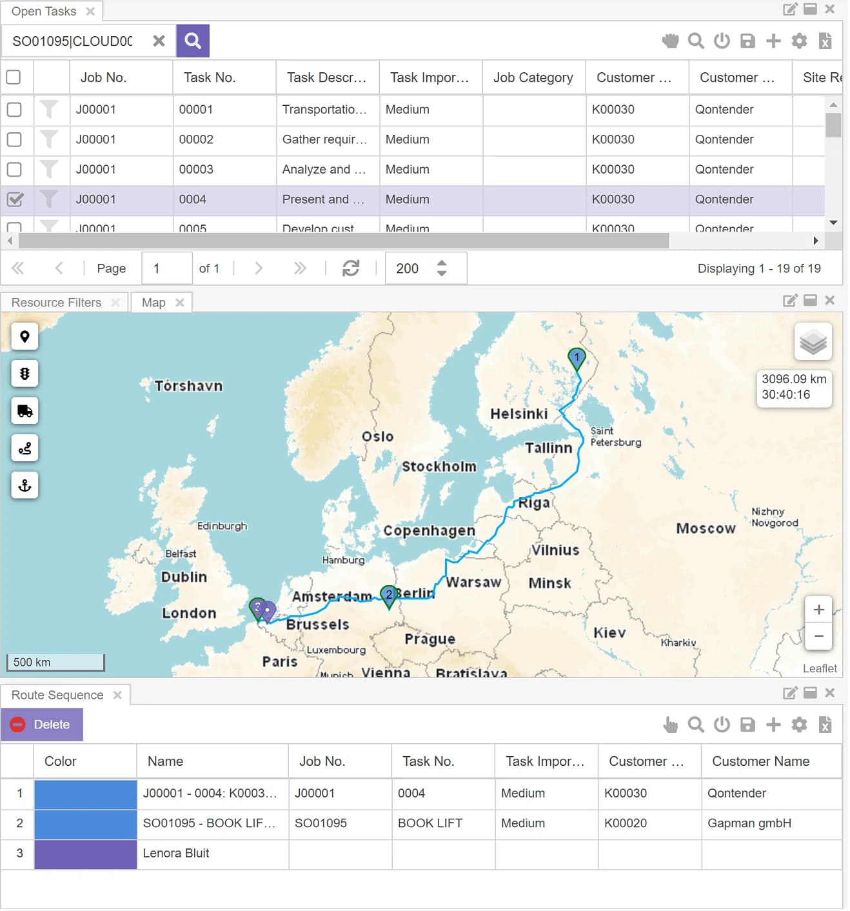Increase the page size spinner value
Screen dimensions: 850x911
442,263
